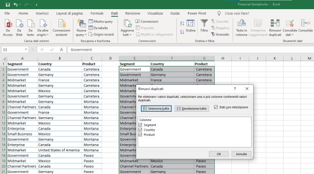Viewport: 314px width, 174px height.
Task: Select row 10 header
Action: (x=3, y=112)
